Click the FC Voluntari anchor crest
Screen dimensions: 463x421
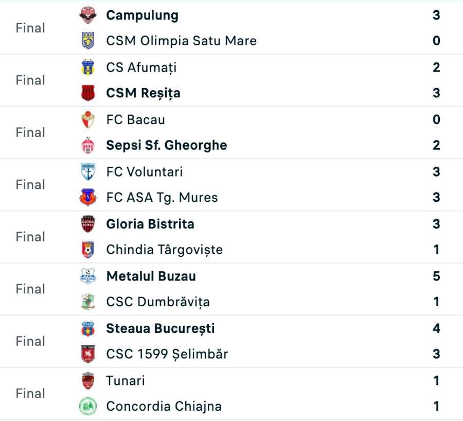(x=88, y=172)
